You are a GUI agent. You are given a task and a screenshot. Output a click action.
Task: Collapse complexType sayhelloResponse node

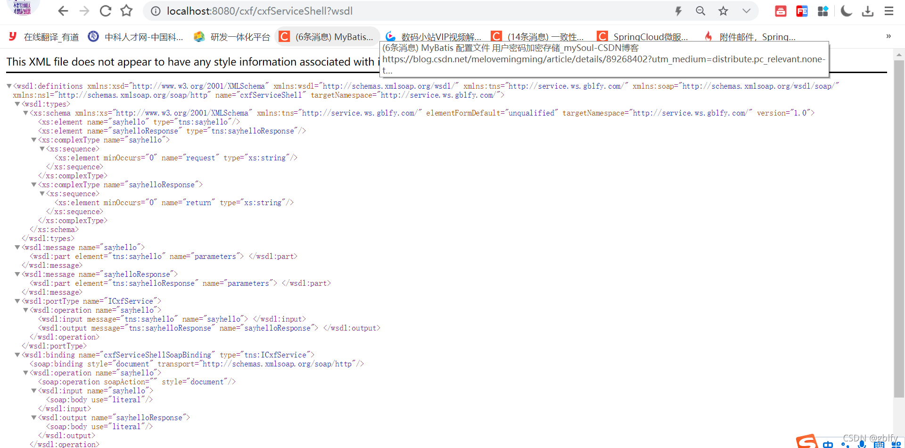click(x=34, y=184)
